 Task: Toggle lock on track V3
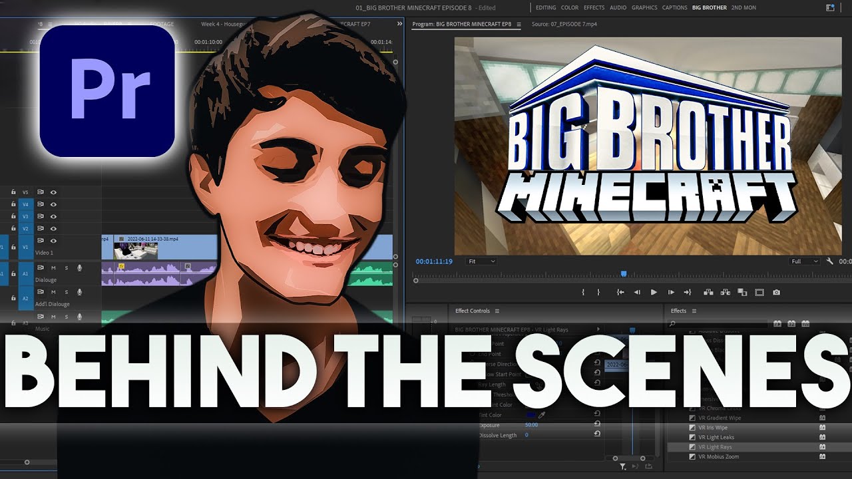click(x=13, y=216)
